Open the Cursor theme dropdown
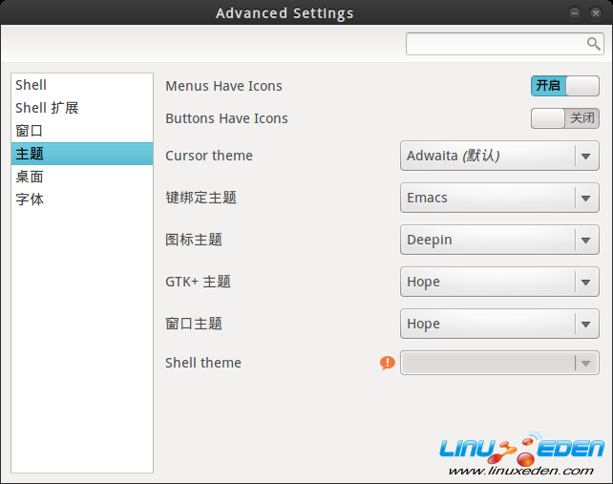This screenshot has width=613, height=484. coord(499,156)
